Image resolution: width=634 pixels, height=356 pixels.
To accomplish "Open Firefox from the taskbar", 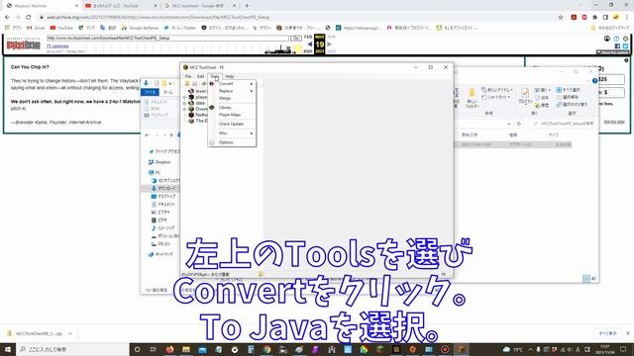I will pos(169,349).
